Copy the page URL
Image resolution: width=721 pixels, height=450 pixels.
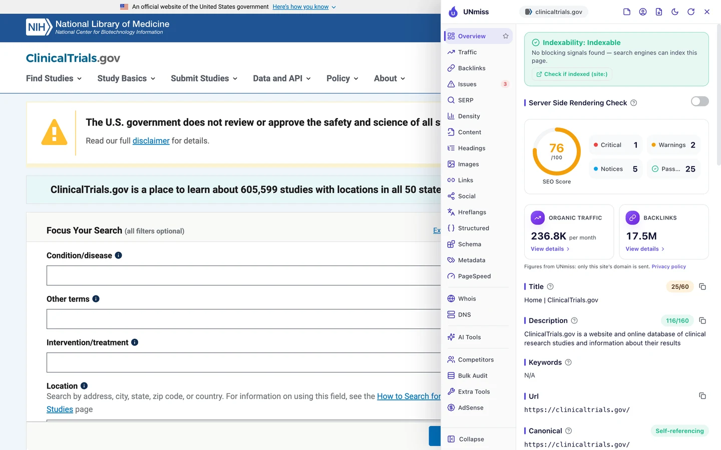pyautogui.click(x=702, y=396)
